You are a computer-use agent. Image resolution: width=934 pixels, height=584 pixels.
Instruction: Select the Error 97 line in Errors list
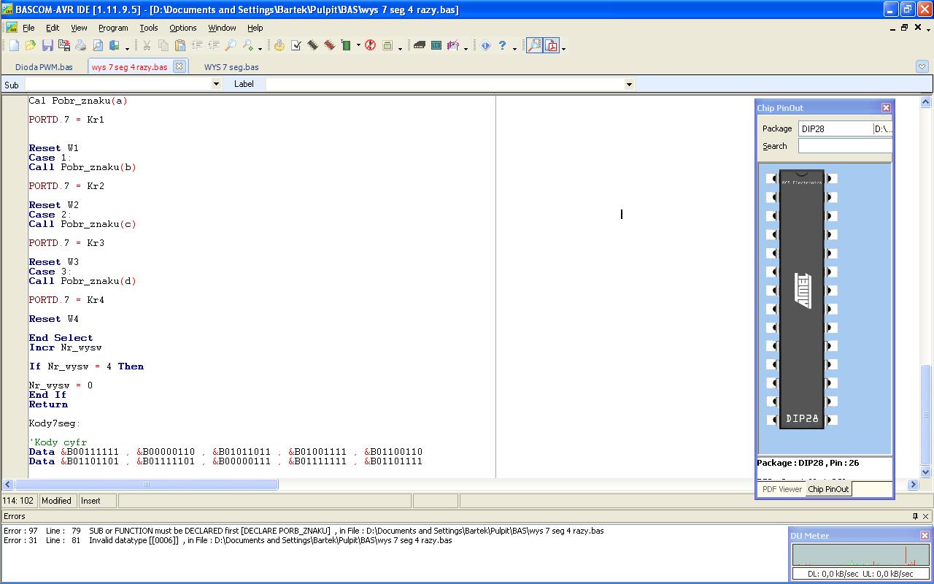(304, 531)
